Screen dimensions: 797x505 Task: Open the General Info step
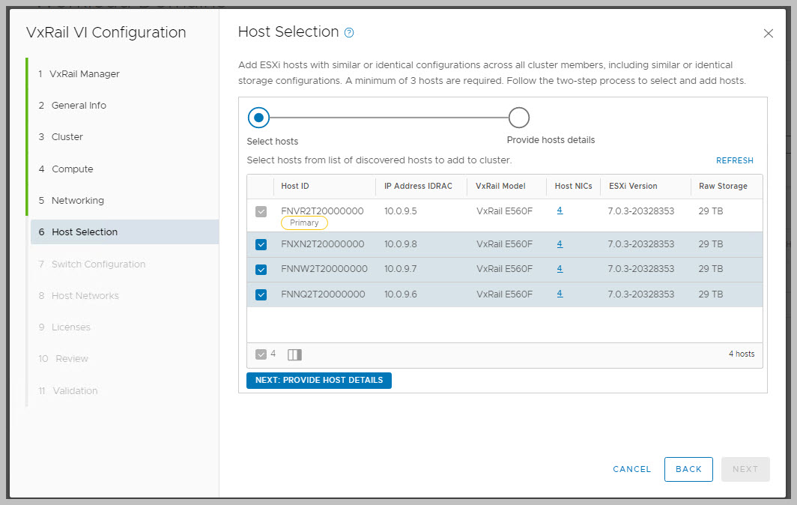(79, 106)
